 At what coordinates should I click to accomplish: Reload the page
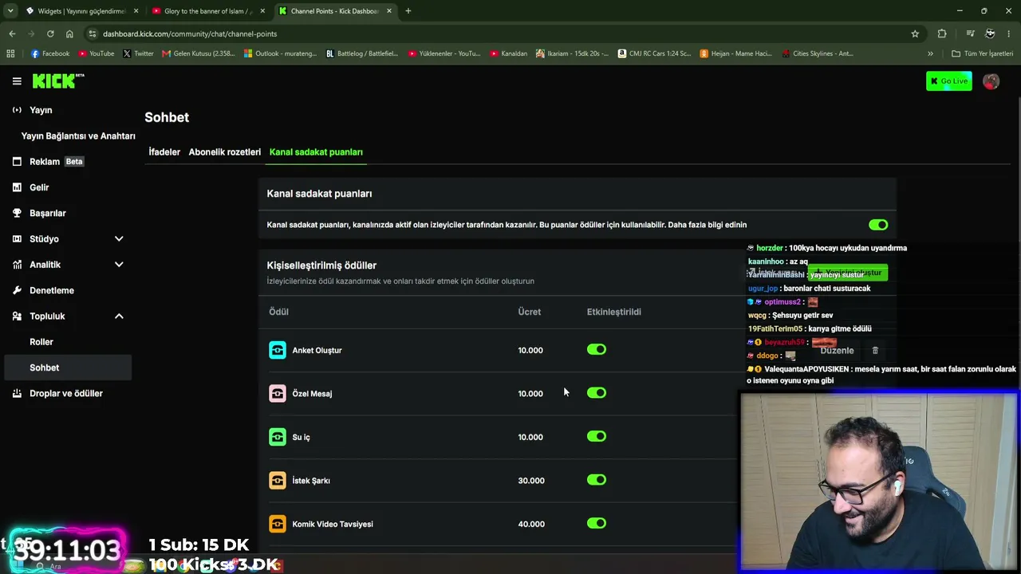point(50,33)
